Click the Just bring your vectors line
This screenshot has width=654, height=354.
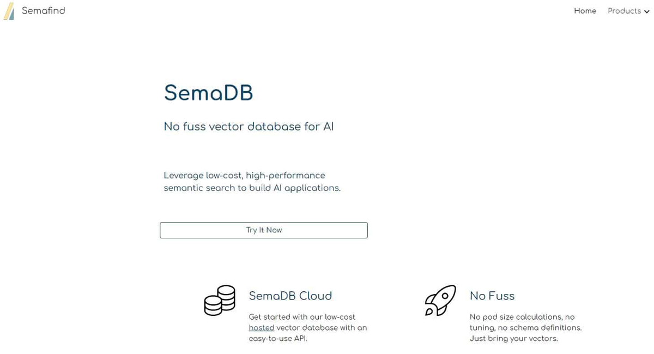514,339
